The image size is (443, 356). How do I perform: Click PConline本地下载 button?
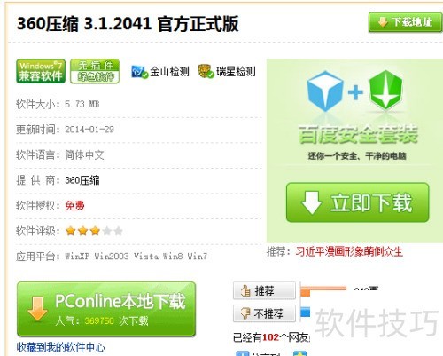tap(106, 309)
